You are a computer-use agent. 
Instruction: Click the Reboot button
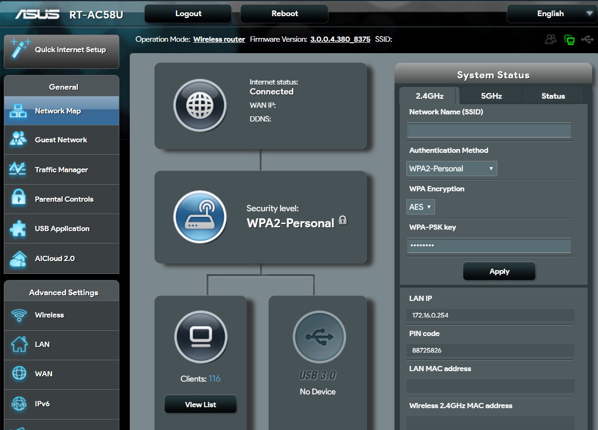tap(284, 14)
